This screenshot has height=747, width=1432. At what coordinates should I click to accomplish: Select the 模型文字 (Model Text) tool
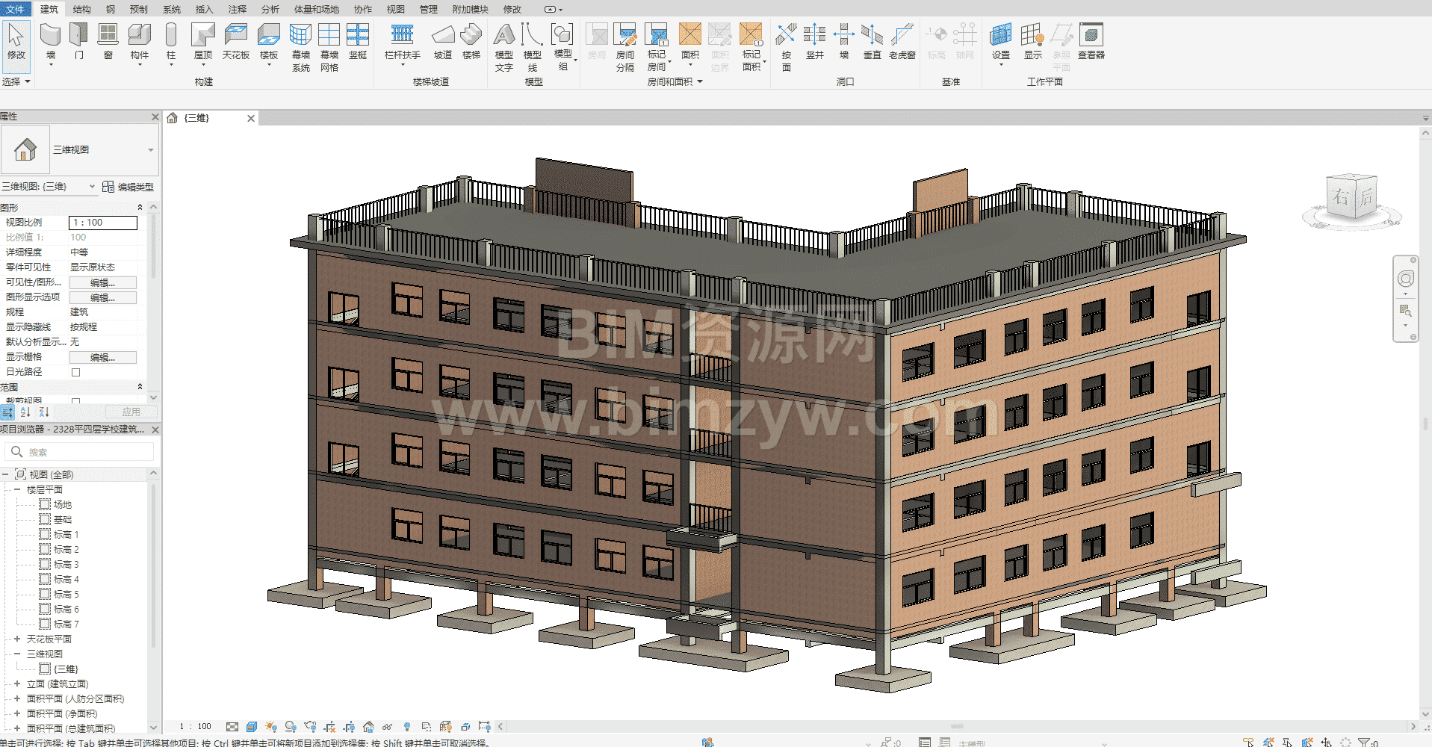click(504, 47)
